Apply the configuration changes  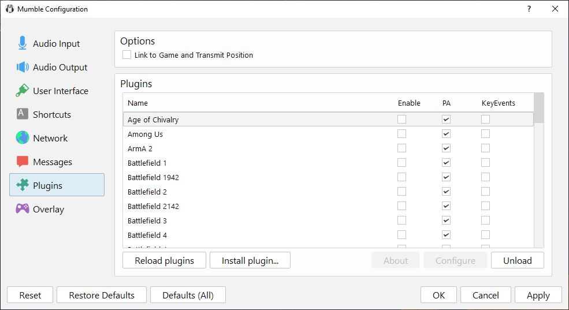(x=538, y=295)
